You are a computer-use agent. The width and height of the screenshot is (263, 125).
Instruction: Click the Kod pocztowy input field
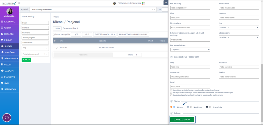pos(190,8)
